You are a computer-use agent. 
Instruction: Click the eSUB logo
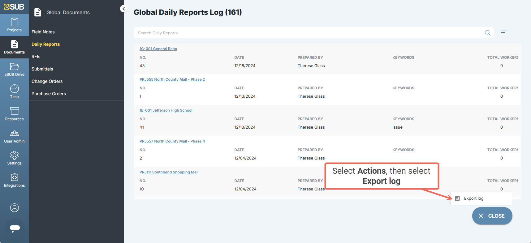tap(14, 6)
